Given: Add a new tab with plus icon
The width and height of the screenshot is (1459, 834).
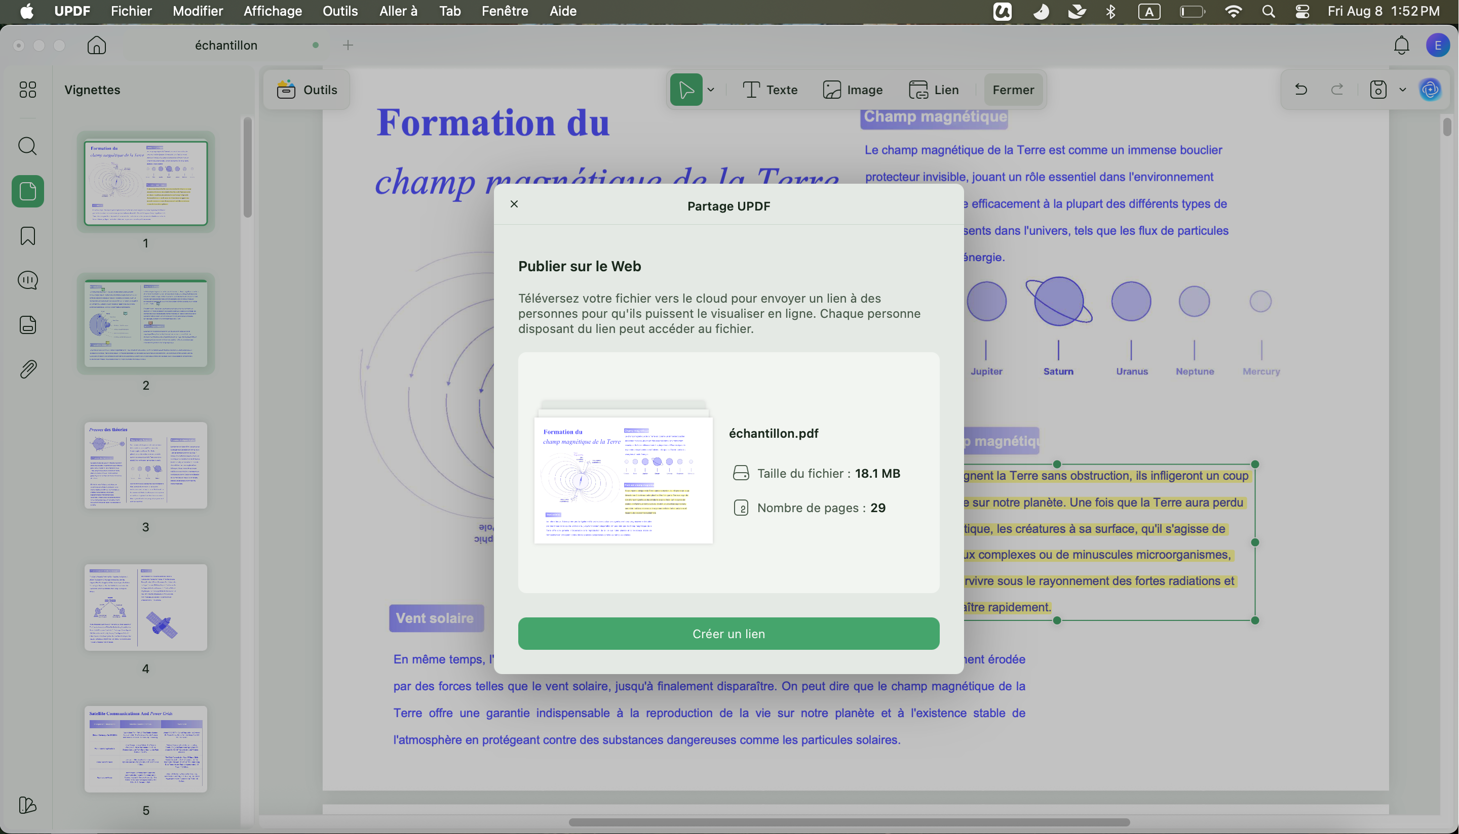Looking at the screenshot, I should point(348,45).
